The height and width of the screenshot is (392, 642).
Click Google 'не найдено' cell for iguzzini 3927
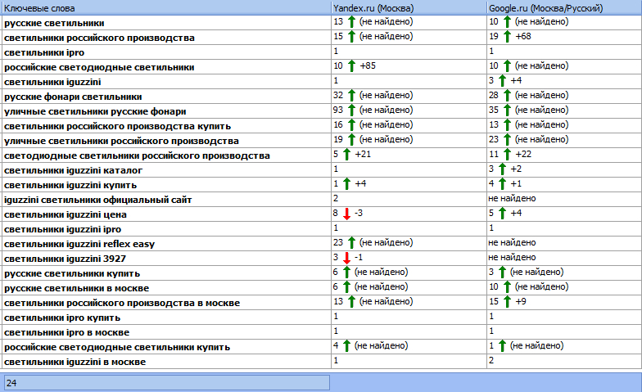[564, 259]
